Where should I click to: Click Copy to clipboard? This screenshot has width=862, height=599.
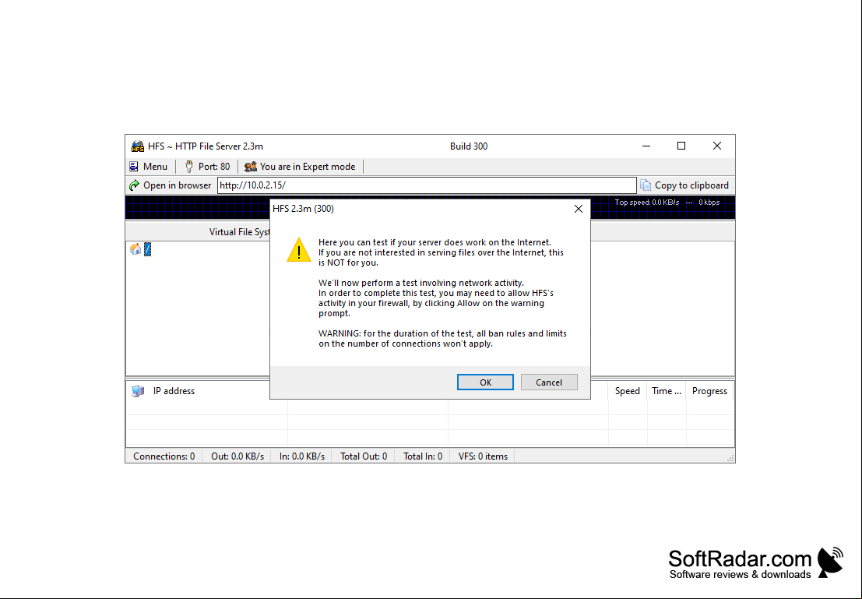tap(685, 185)
